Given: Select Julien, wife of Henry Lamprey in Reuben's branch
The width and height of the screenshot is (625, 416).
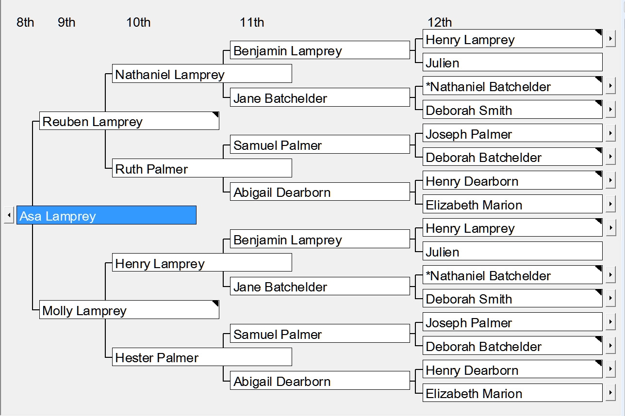Looking at the screenshot, I should (512, 63).
